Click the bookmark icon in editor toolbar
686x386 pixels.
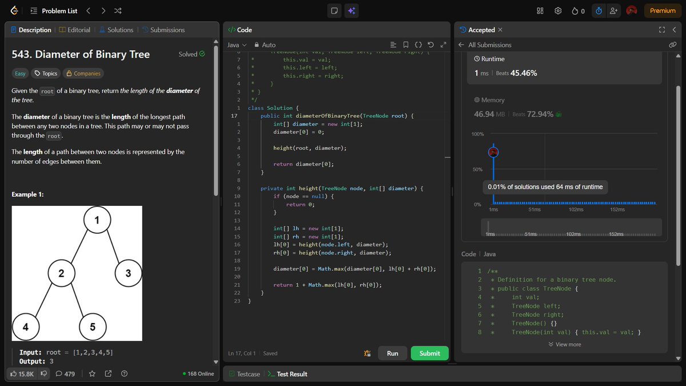coord(405,45)
